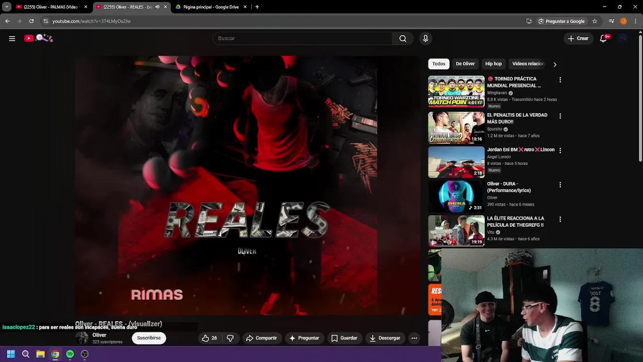Expand more filter chips with the right arrow
This screenshot has height=362, width=643.
coord(555,64)
